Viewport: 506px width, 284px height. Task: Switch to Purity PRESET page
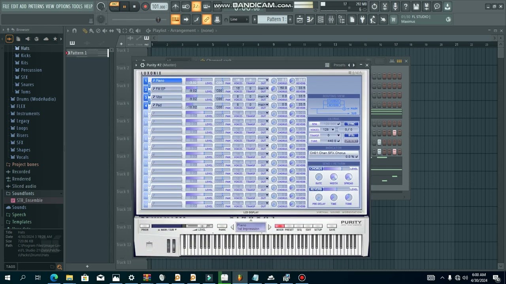pos(289,226)
